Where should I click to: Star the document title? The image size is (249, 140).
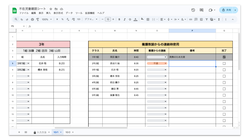tap(50, 9)
